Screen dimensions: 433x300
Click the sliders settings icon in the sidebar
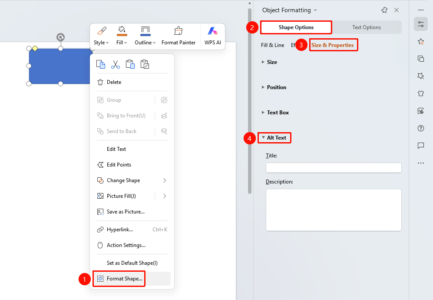coord(421,24)
